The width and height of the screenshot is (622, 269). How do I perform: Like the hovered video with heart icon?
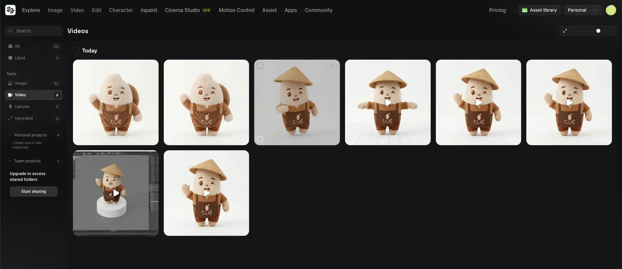point(260,139)
